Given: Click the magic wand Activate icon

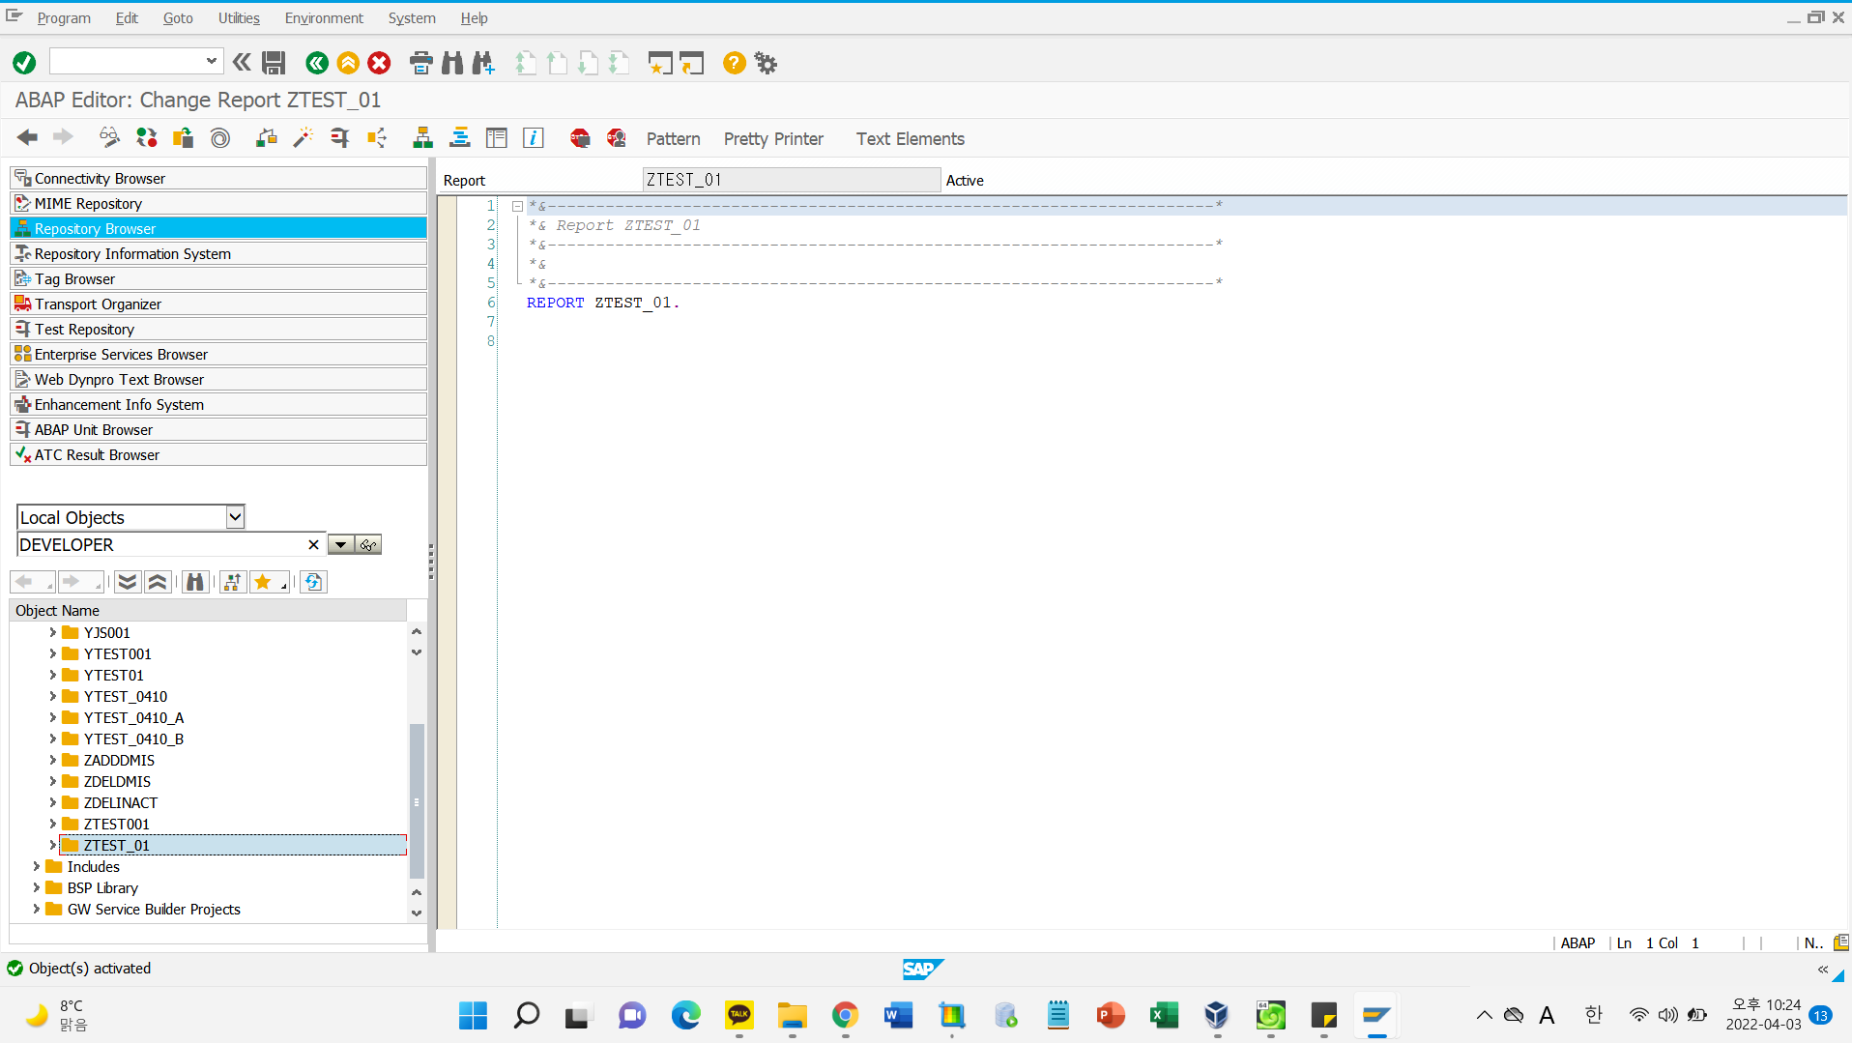Looking at the screenshot, I should pos(303,138).
